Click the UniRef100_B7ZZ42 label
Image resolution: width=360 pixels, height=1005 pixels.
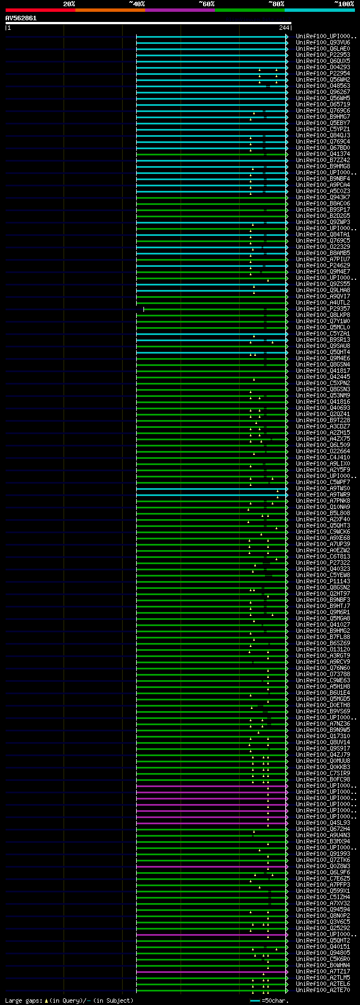(323, 160)
